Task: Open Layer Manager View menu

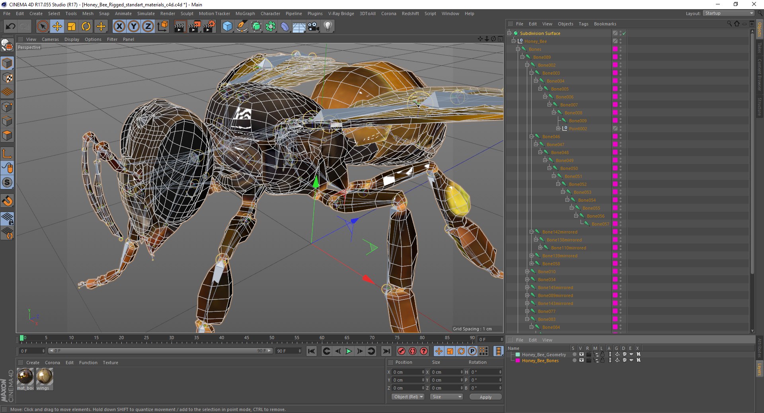Action: click(x=547, y=340)
